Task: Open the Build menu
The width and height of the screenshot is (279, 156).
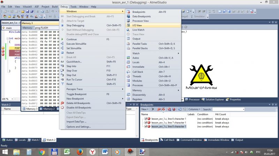Action: pyautogui.click(x=55, y=7)
